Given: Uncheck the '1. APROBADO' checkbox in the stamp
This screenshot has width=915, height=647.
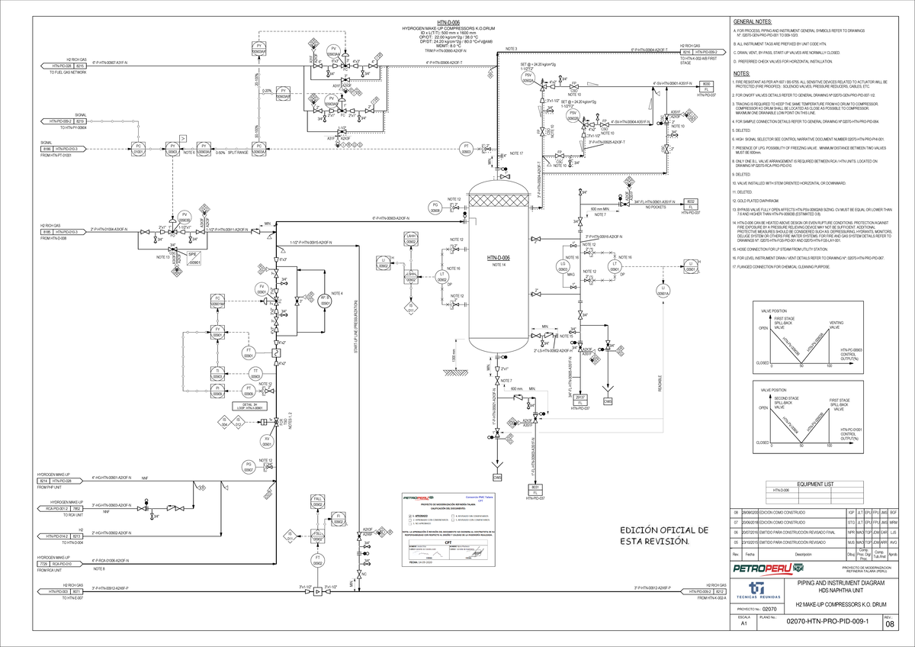Looking at the screenshot, I should point(410,516).
